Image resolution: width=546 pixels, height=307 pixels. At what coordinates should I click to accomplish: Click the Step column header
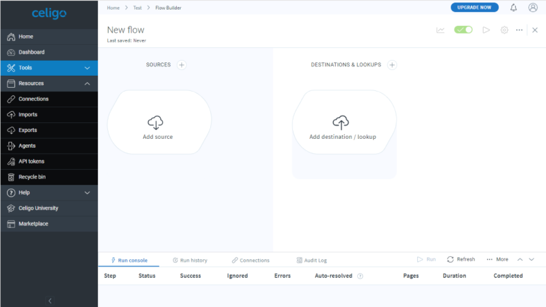click(x=110, y=276)
